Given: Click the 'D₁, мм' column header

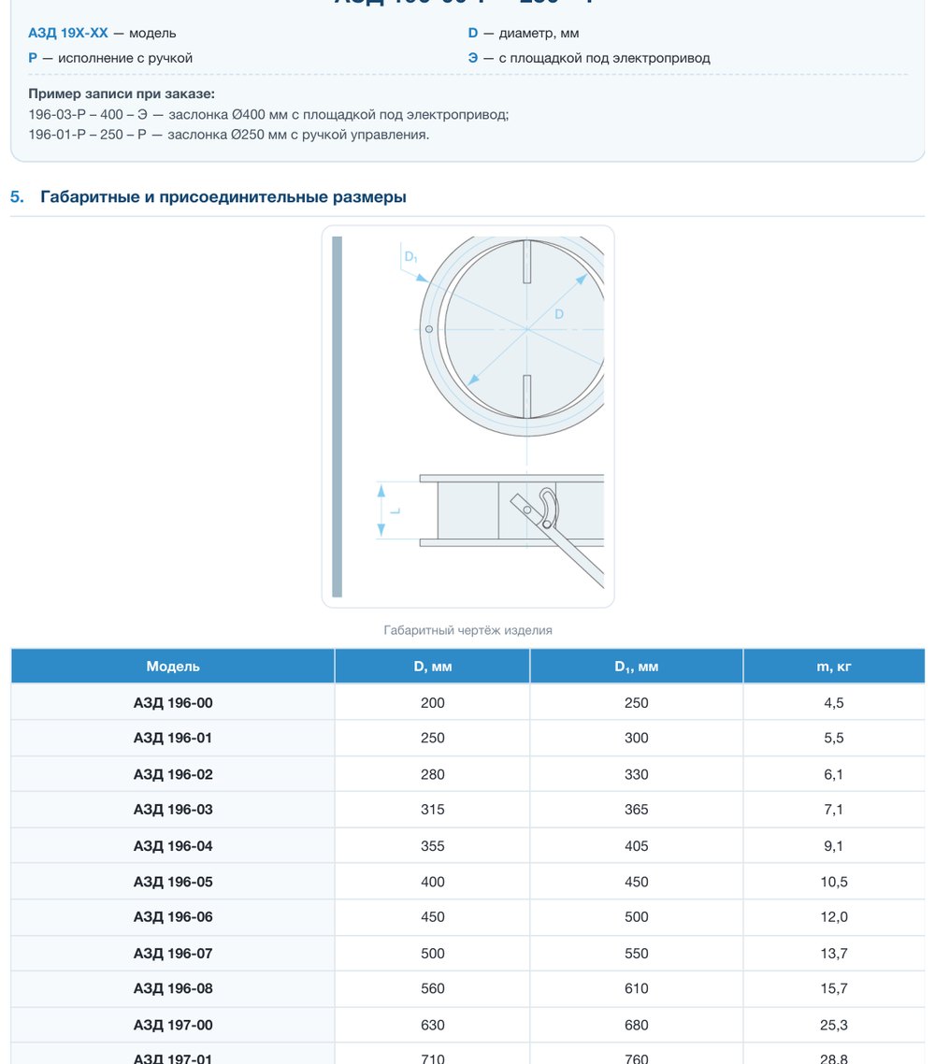Looking at the screenshot, I should 637,667.
